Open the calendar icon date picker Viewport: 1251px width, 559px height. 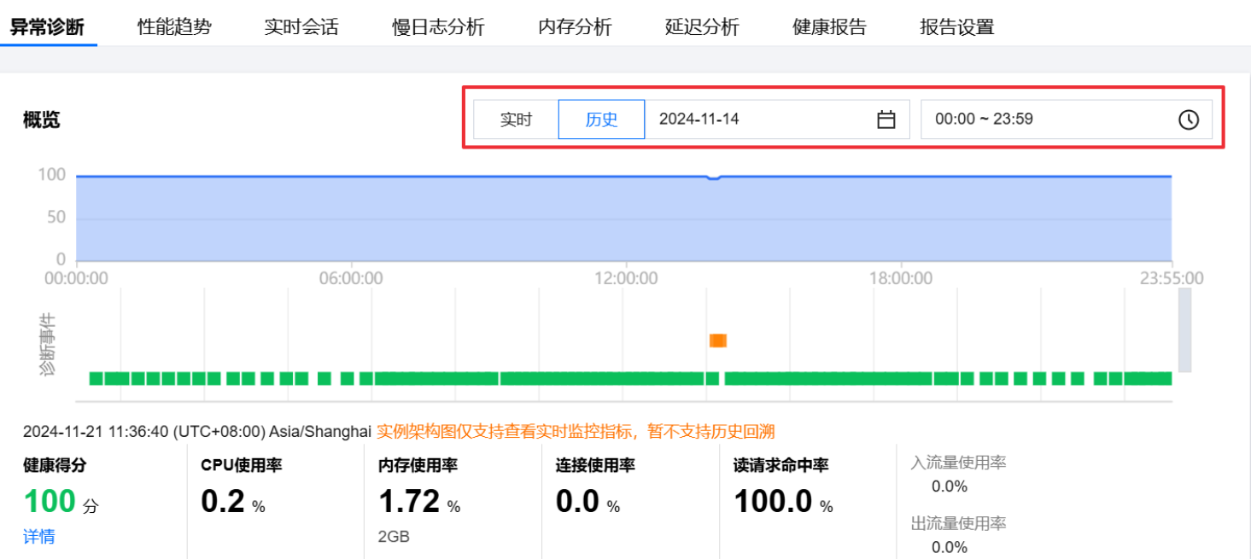pos(886,119)
